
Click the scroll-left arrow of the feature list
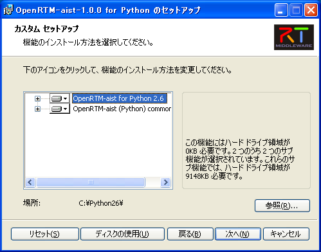pyautogui.click(x=30, y=183)
